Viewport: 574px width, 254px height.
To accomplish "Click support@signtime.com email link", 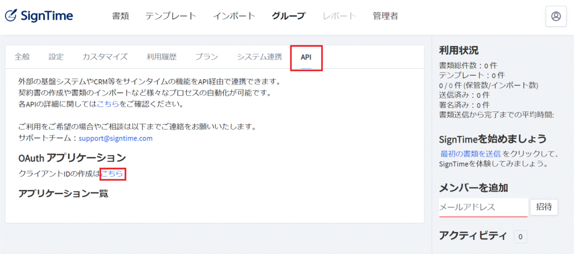I will (x=115, y=139).
